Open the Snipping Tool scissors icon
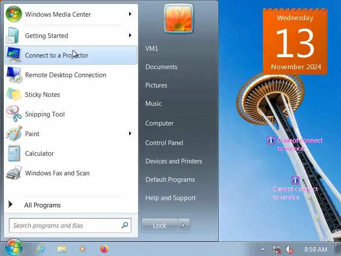Screen dimensions: 341x256 point(14,114)
